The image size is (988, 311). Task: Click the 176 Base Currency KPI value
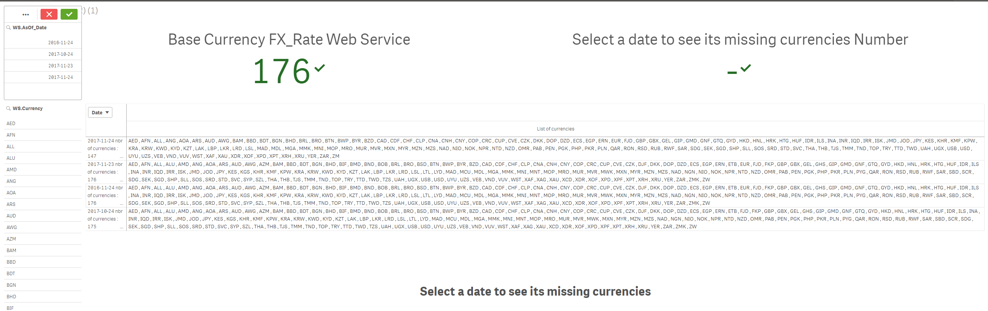(x=281, y=71)
